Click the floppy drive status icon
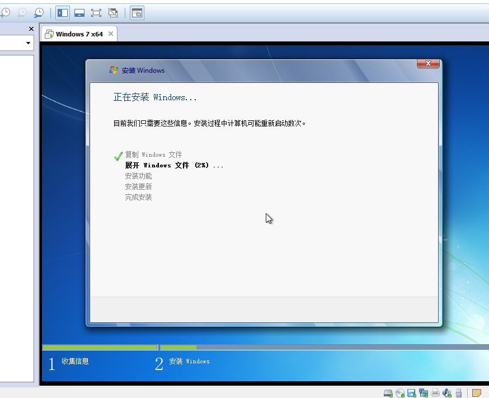Screen dimensions: 489x398 [x=412, y=393]
